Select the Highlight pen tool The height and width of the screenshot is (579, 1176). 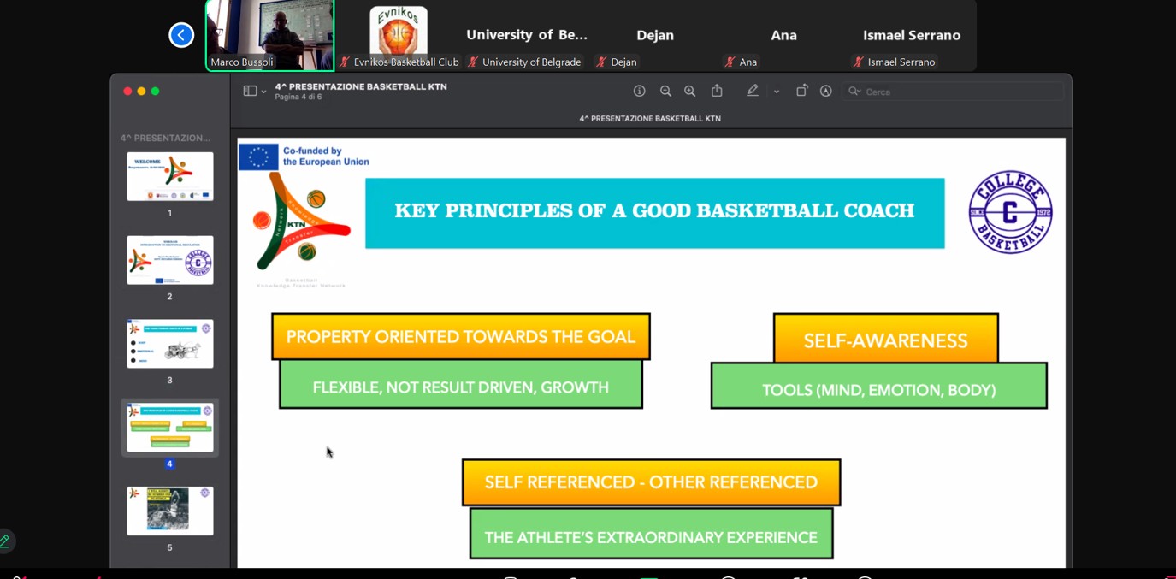coord(753,92)
